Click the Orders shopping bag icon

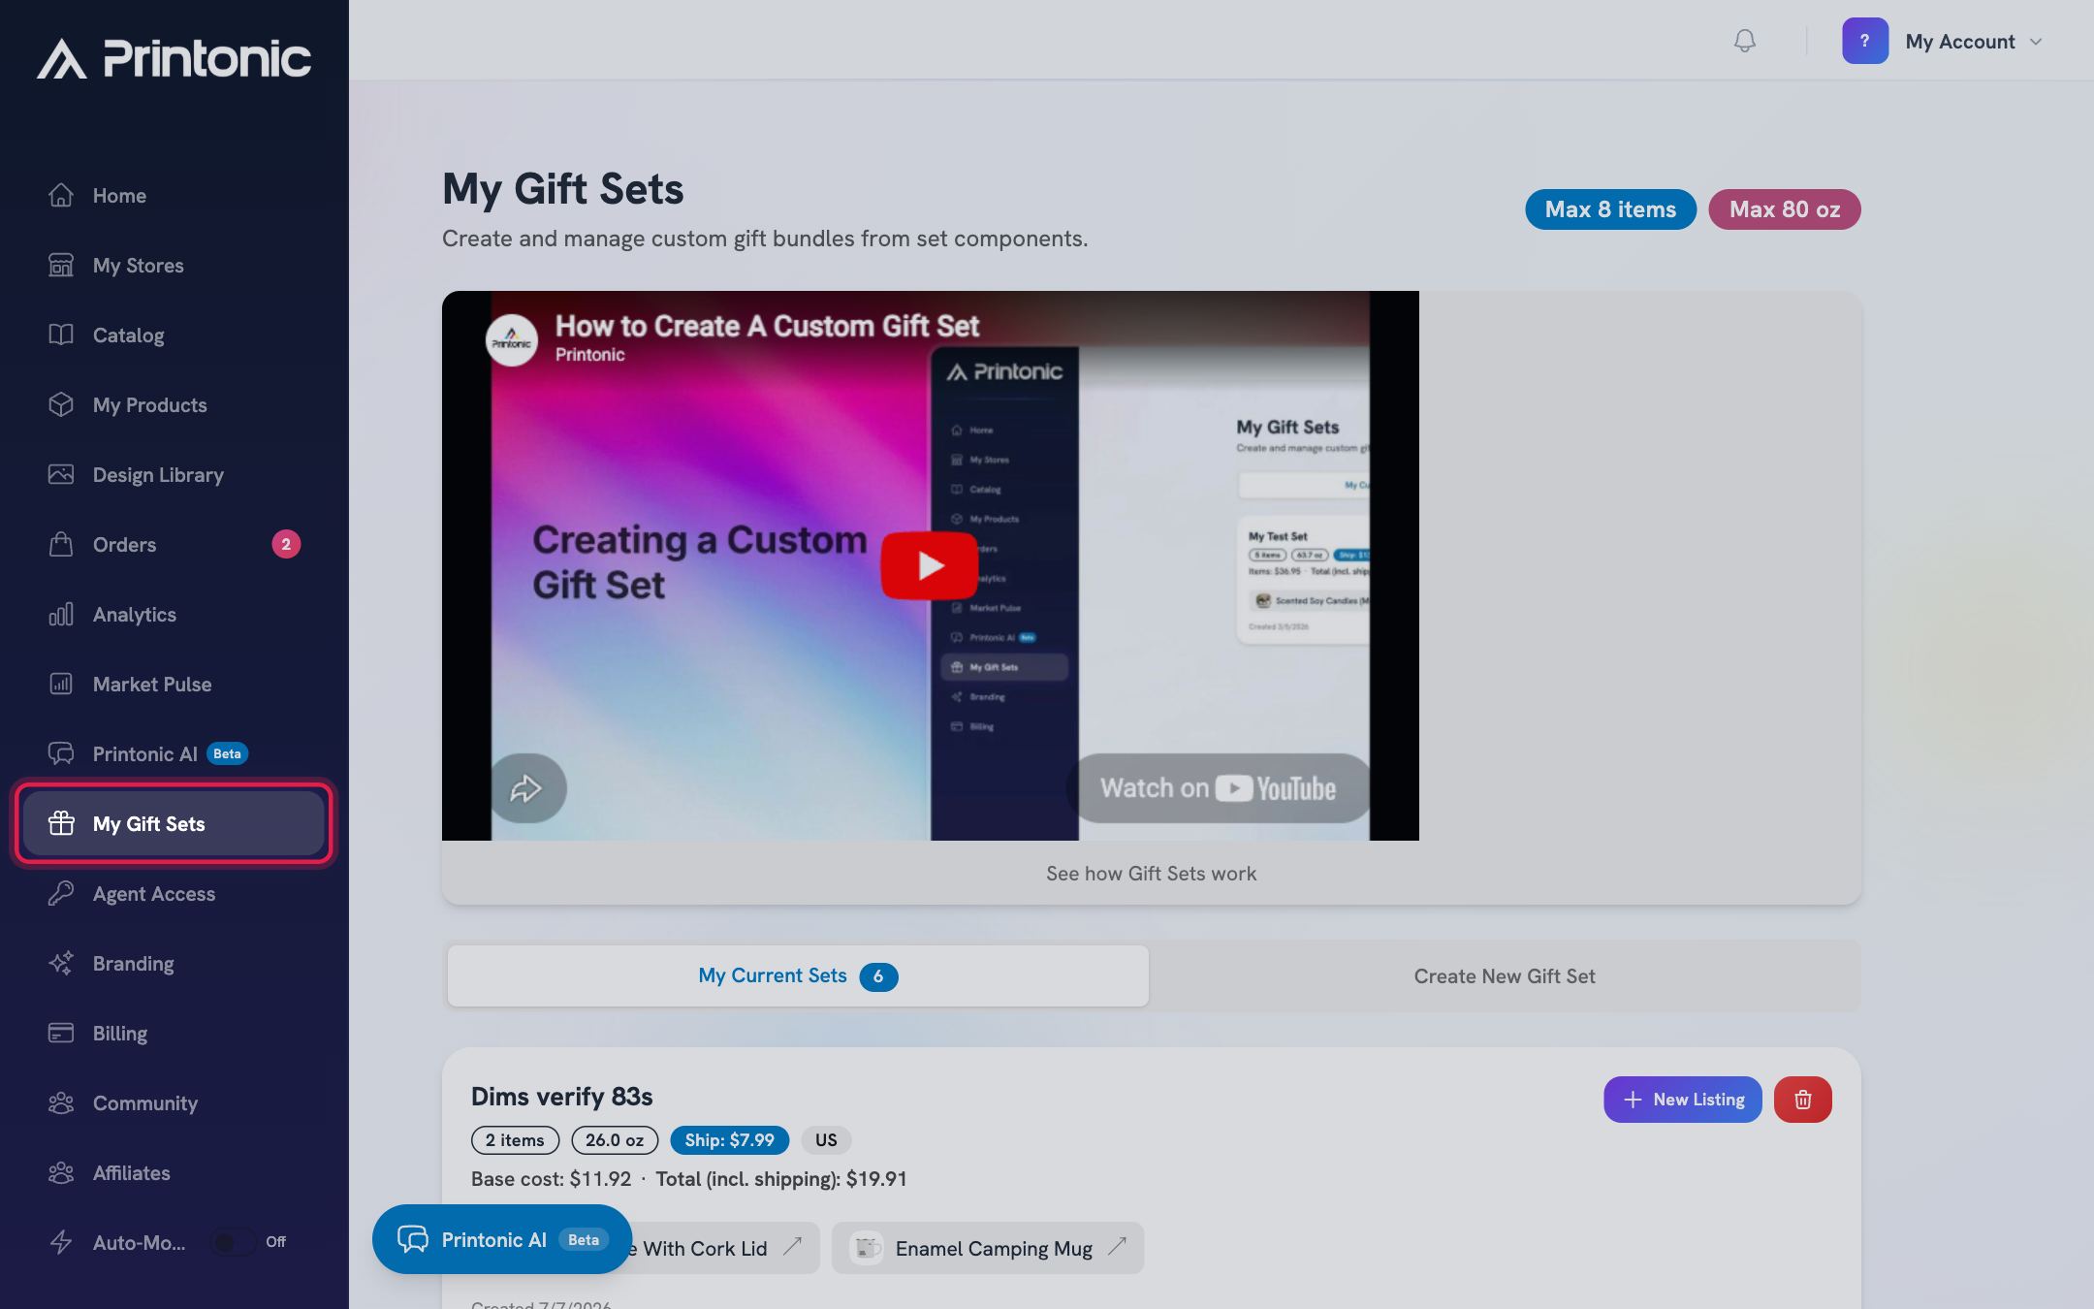coord(61,544)
